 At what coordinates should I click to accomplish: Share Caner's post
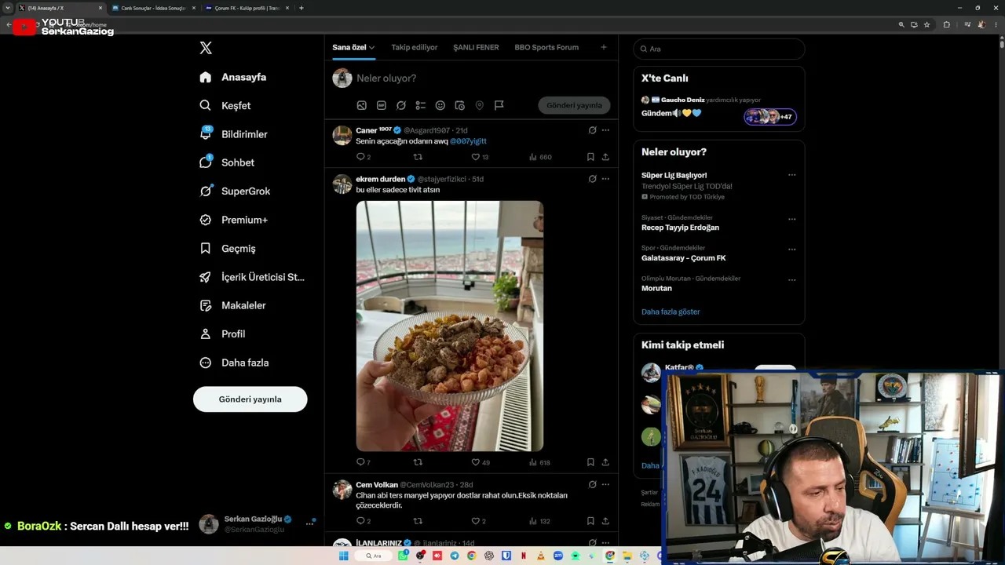[605, 157]
